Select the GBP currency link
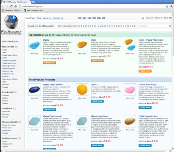This screenshot has height=152, width=174. tap(84, 18)
